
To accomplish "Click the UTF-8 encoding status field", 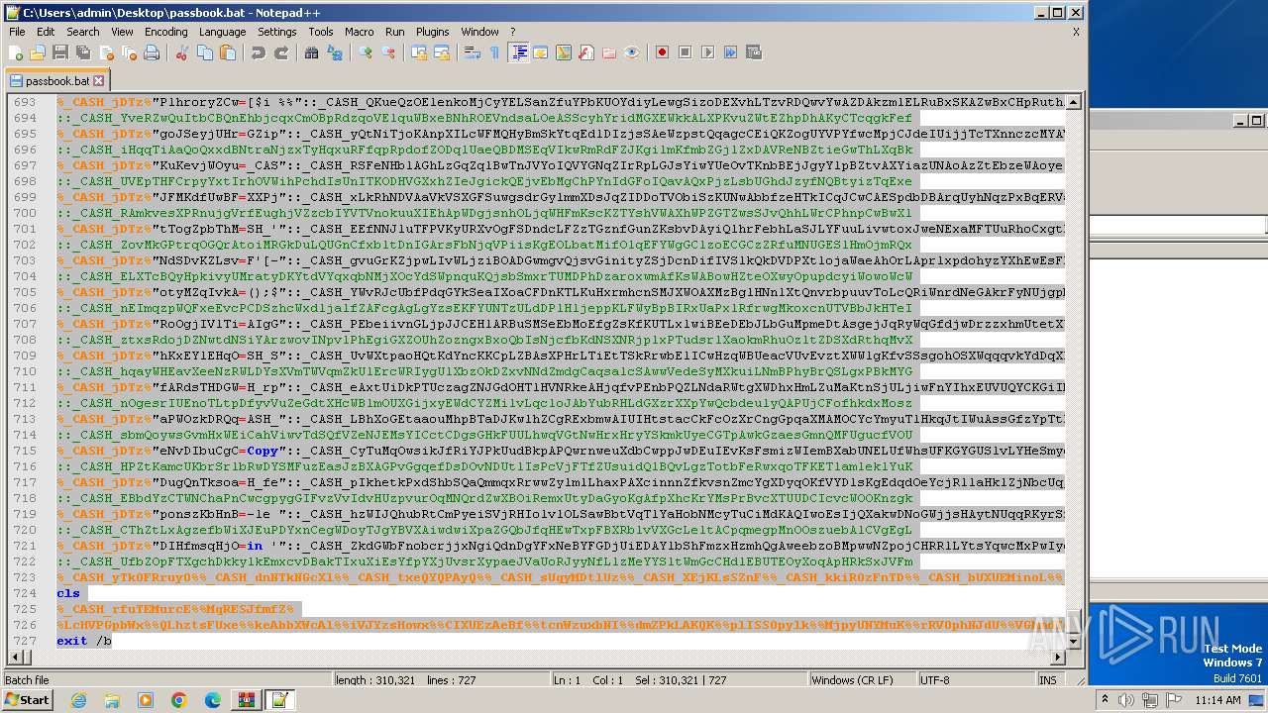I will [977, 680].
